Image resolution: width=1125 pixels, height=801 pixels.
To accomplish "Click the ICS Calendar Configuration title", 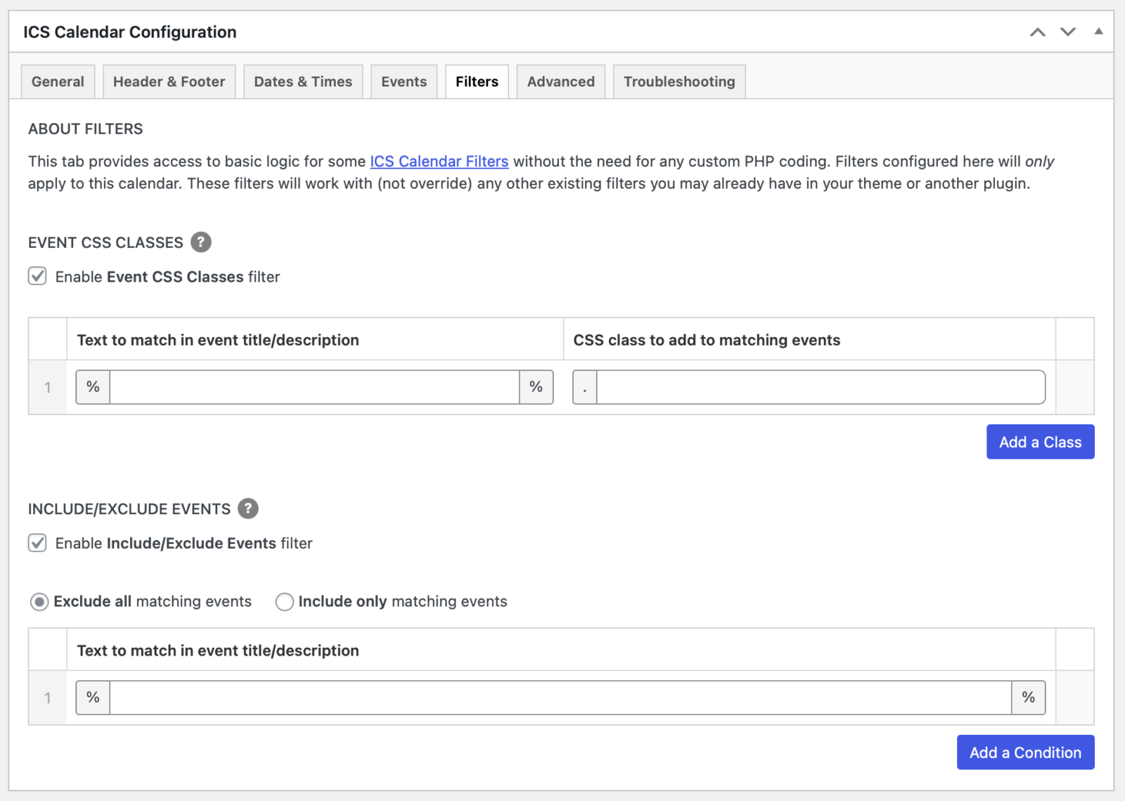I will click(130, 32).
